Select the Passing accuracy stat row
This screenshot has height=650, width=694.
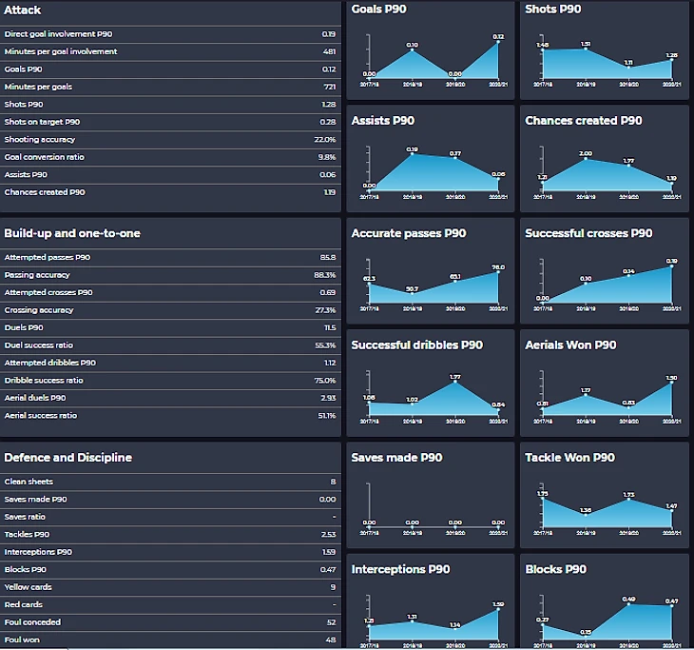coord(169,275)
